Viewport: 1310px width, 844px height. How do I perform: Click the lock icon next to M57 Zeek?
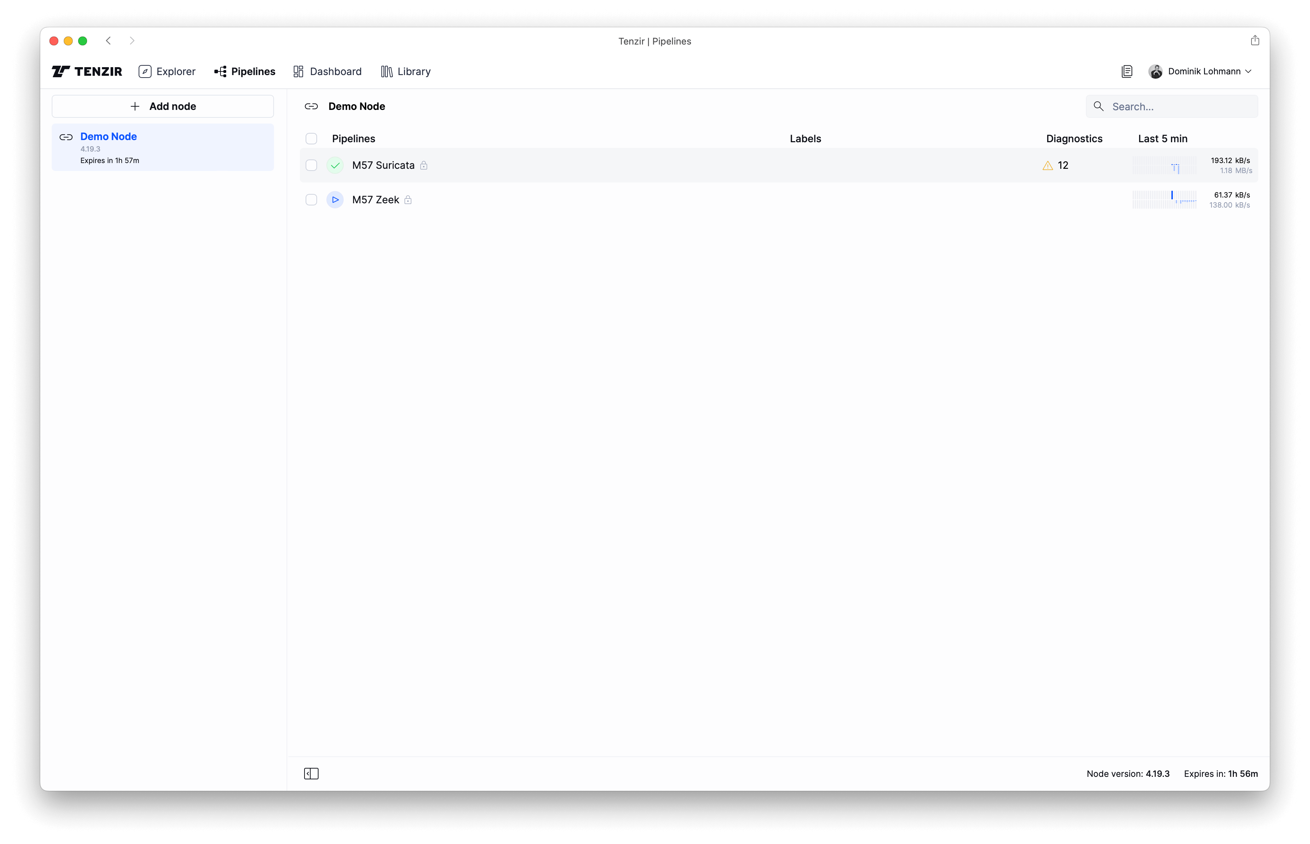coord(408,200)
